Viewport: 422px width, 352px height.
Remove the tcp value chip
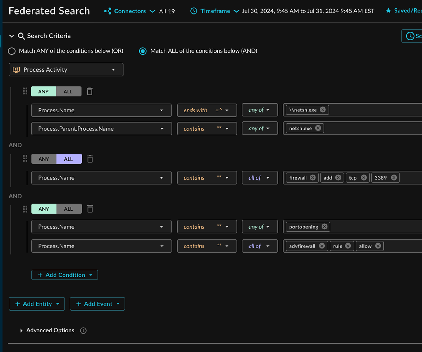pos(363,177)
